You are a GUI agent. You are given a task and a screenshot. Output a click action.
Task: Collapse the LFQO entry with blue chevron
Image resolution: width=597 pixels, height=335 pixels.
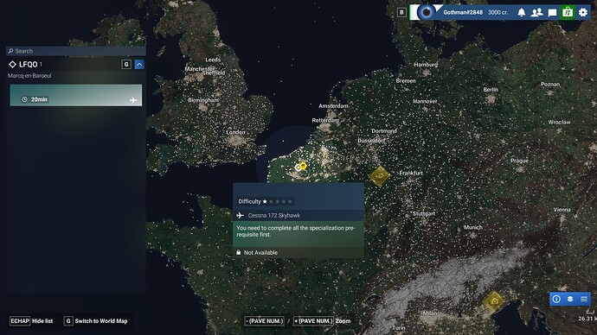coord(139,64)
